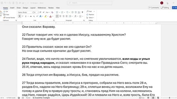Image resolution: width=177 pixels, height=99 pixels.
Task: Toggle Underline formatting
Action: 26,16
